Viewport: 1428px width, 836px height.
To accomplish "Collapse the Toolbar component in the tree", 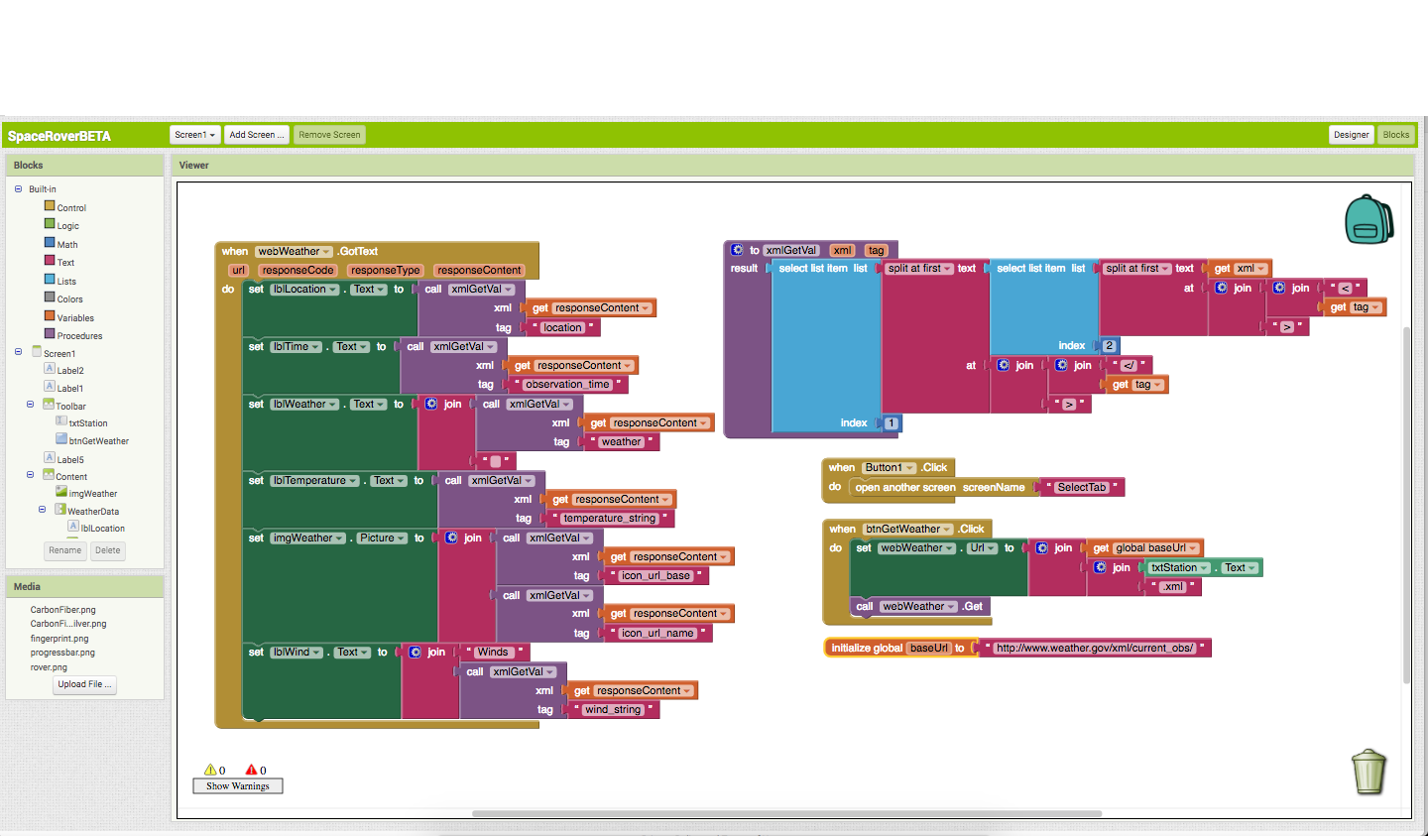I will [x=30, y=405].
